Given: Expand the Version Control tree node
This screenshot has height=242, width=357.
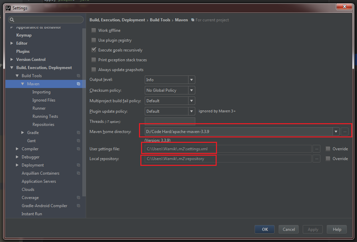Looking at the screenshot, I should pos(12,59).
